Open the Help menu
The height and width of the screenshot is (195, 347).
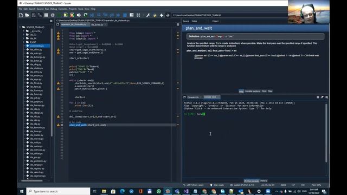tap(93, 9)
